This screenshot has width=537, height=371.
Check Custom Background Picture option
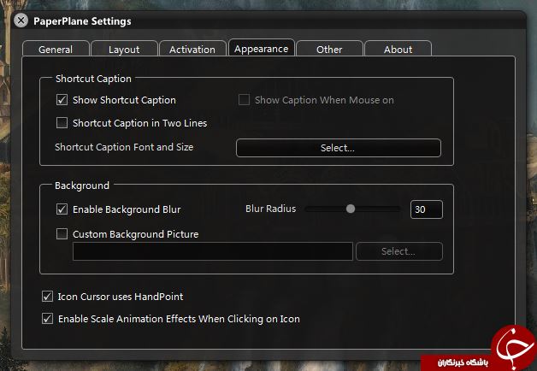click(62, 234)
